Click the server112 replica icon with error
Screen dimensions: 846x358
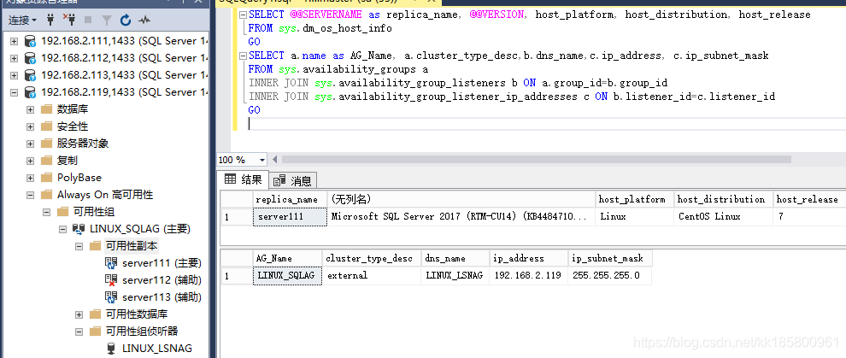point(111,280)
